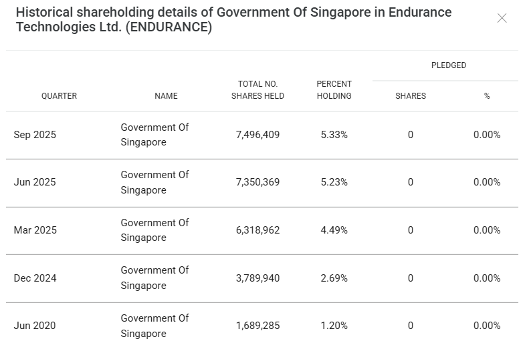
Task: Click the NAME column header
Action: click(x=166, y=96)
